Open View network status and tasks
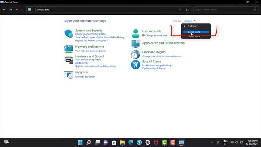261x147 pixels. coord(91,51)
